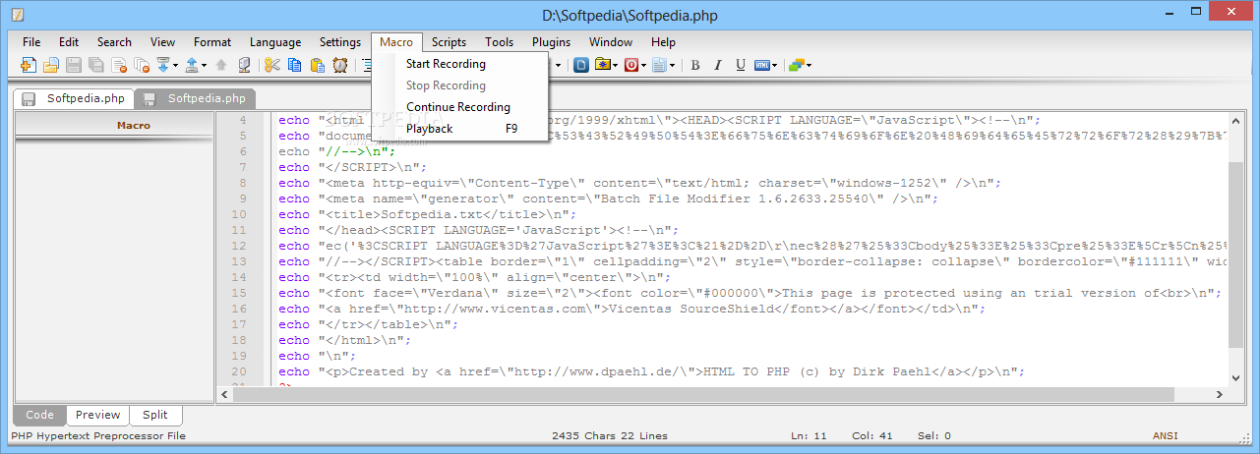The width and height of the screenshot is (1260, 454).
Task: Click the Paste clipboard icon
Action: coord(318,65)
